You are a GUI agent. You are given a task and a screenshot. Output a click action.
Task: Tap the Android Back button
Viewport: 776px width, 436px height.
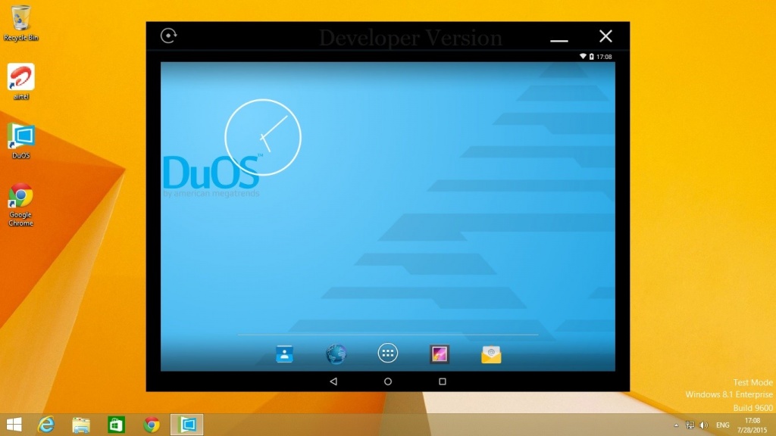[333, 381]
